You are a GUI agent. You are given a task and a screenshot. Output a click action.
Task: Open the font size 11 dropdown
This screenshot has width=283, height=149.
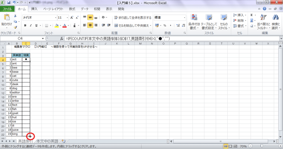tap(67, 18)
